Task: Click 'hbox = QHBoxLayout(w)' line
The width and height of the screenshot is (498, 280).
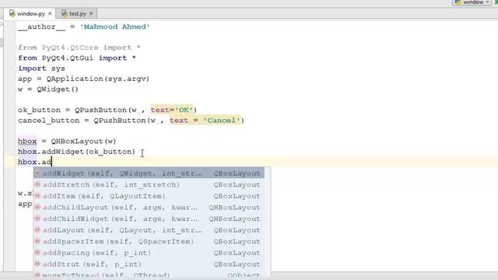Action: pos(67,141)
